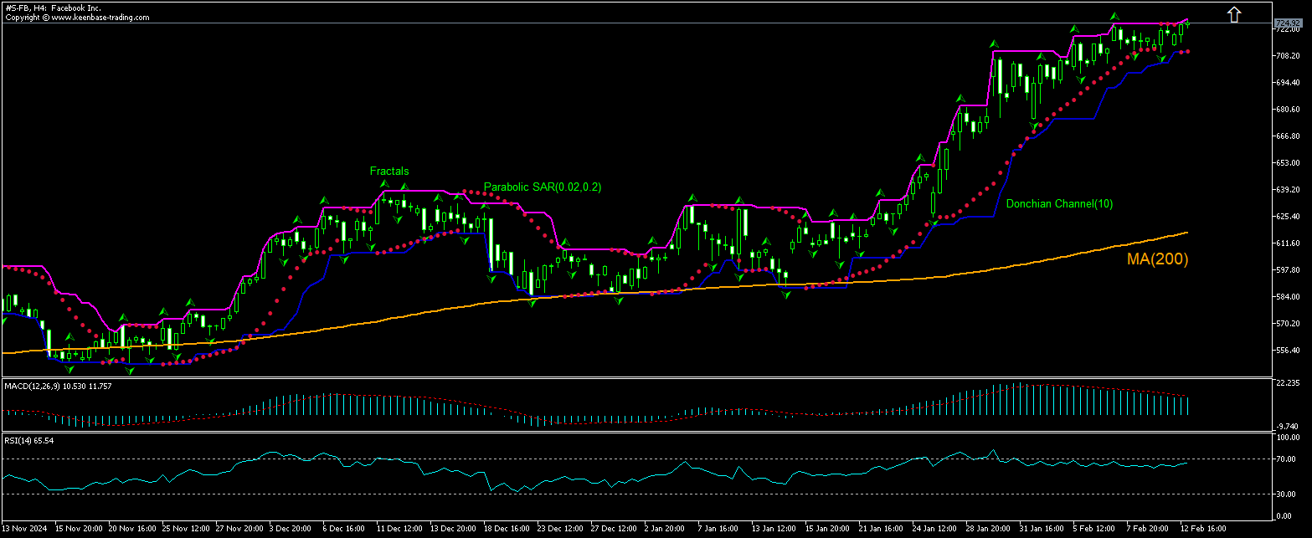
Task: Click the current price tag 724.92
Action: (1286, 23)
